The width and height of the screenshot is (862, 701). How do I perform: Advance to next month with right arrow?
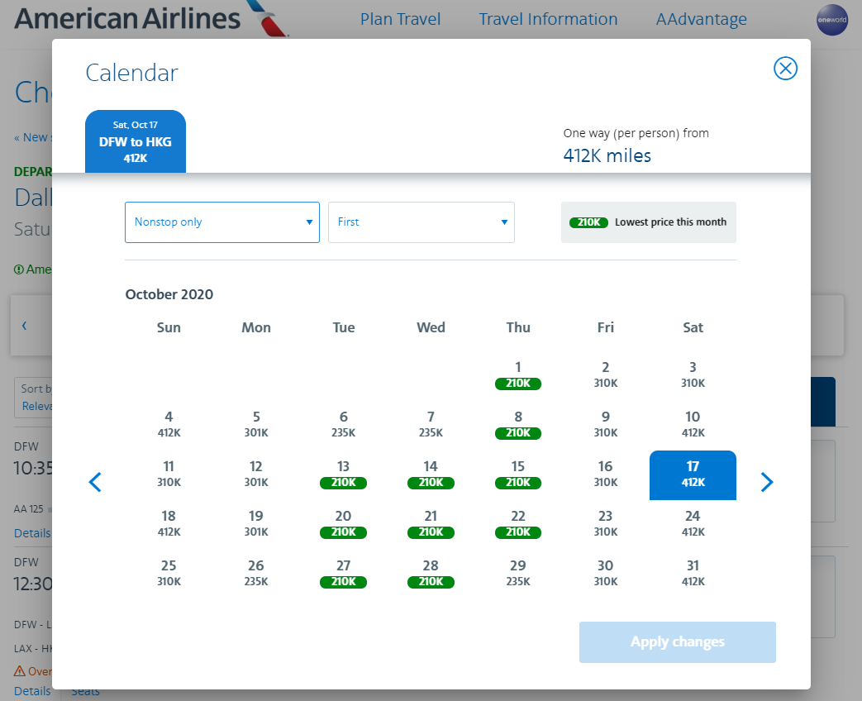(767, 482)
